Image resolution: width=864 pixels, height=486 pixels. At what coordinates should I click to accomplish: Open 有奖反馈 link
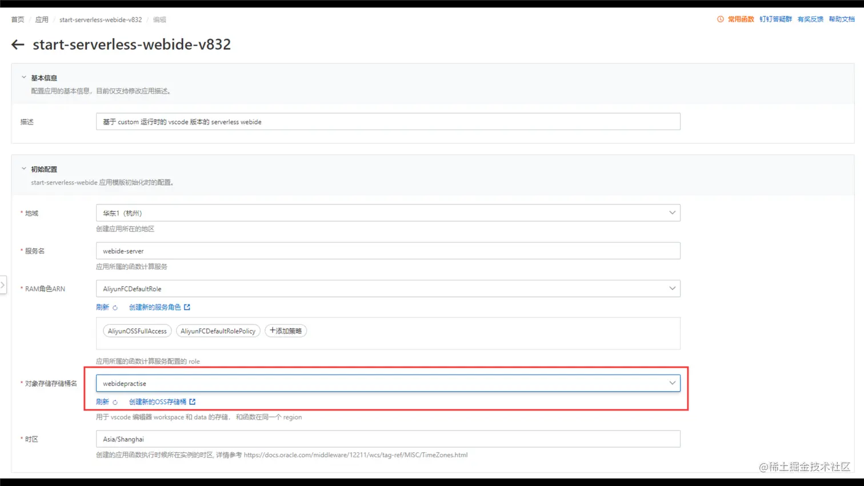810,19
